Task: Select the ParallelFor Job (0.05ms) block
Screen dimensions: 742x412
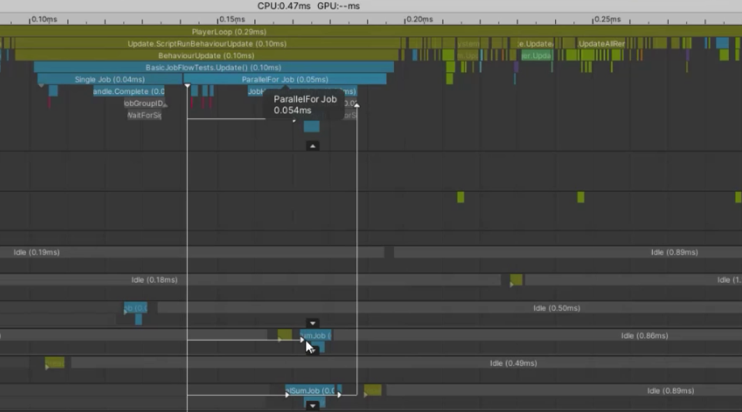Action: (286, 79)
